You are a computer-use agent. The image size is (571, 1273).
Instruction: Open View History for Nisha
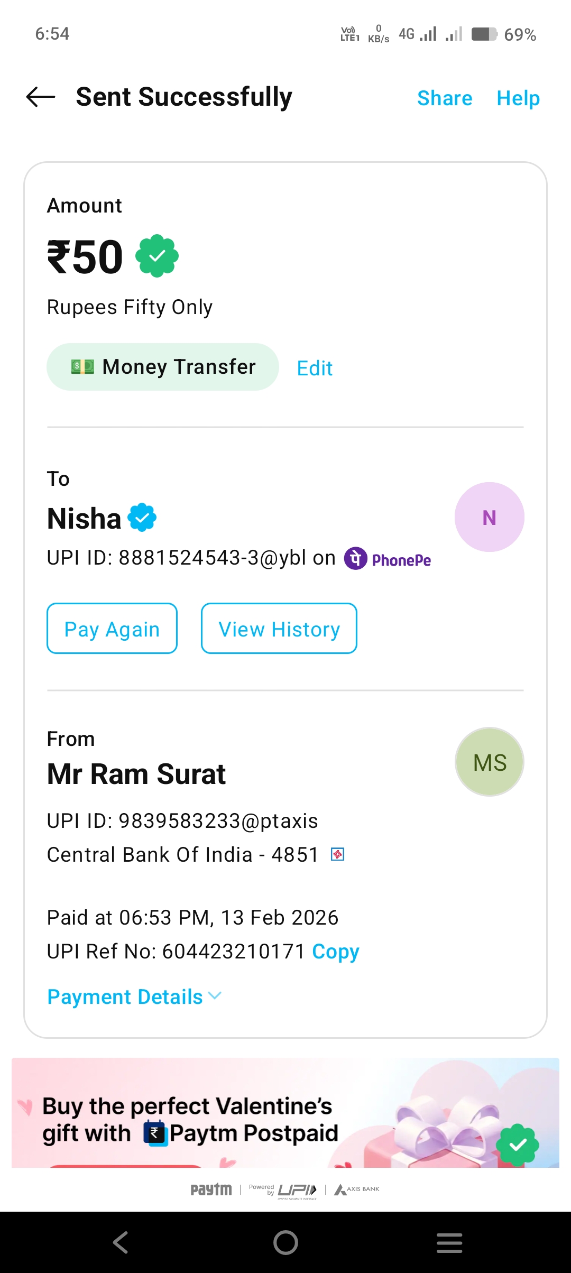tap(279, 629)
